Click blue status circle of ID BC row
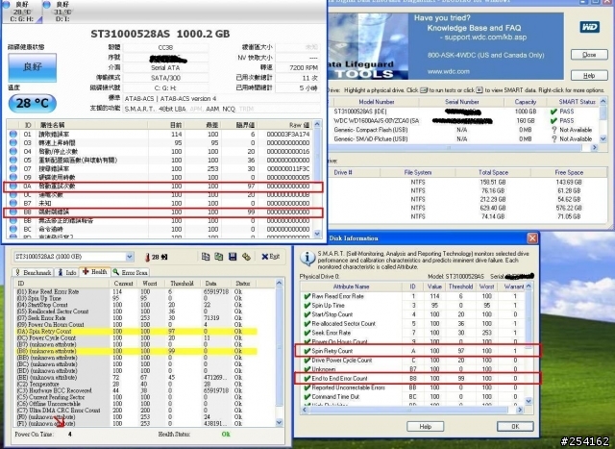The height and width of the screenshot is (449, 615). coord(13,229)
